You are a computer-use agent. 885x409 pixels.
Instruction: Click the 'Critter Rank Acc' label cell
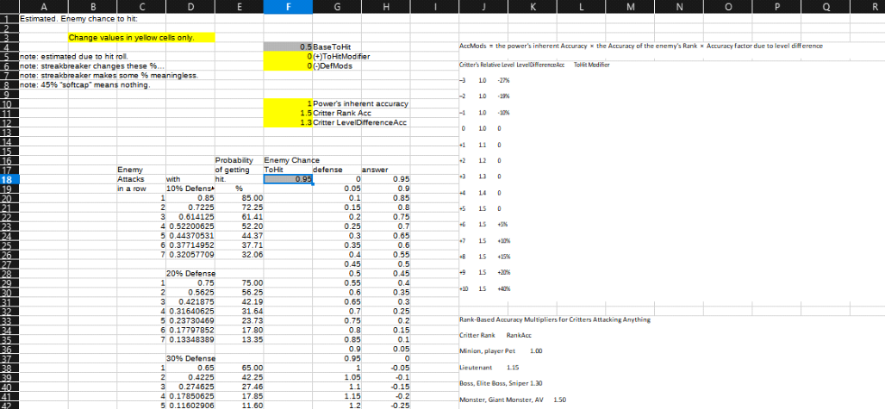341,113
